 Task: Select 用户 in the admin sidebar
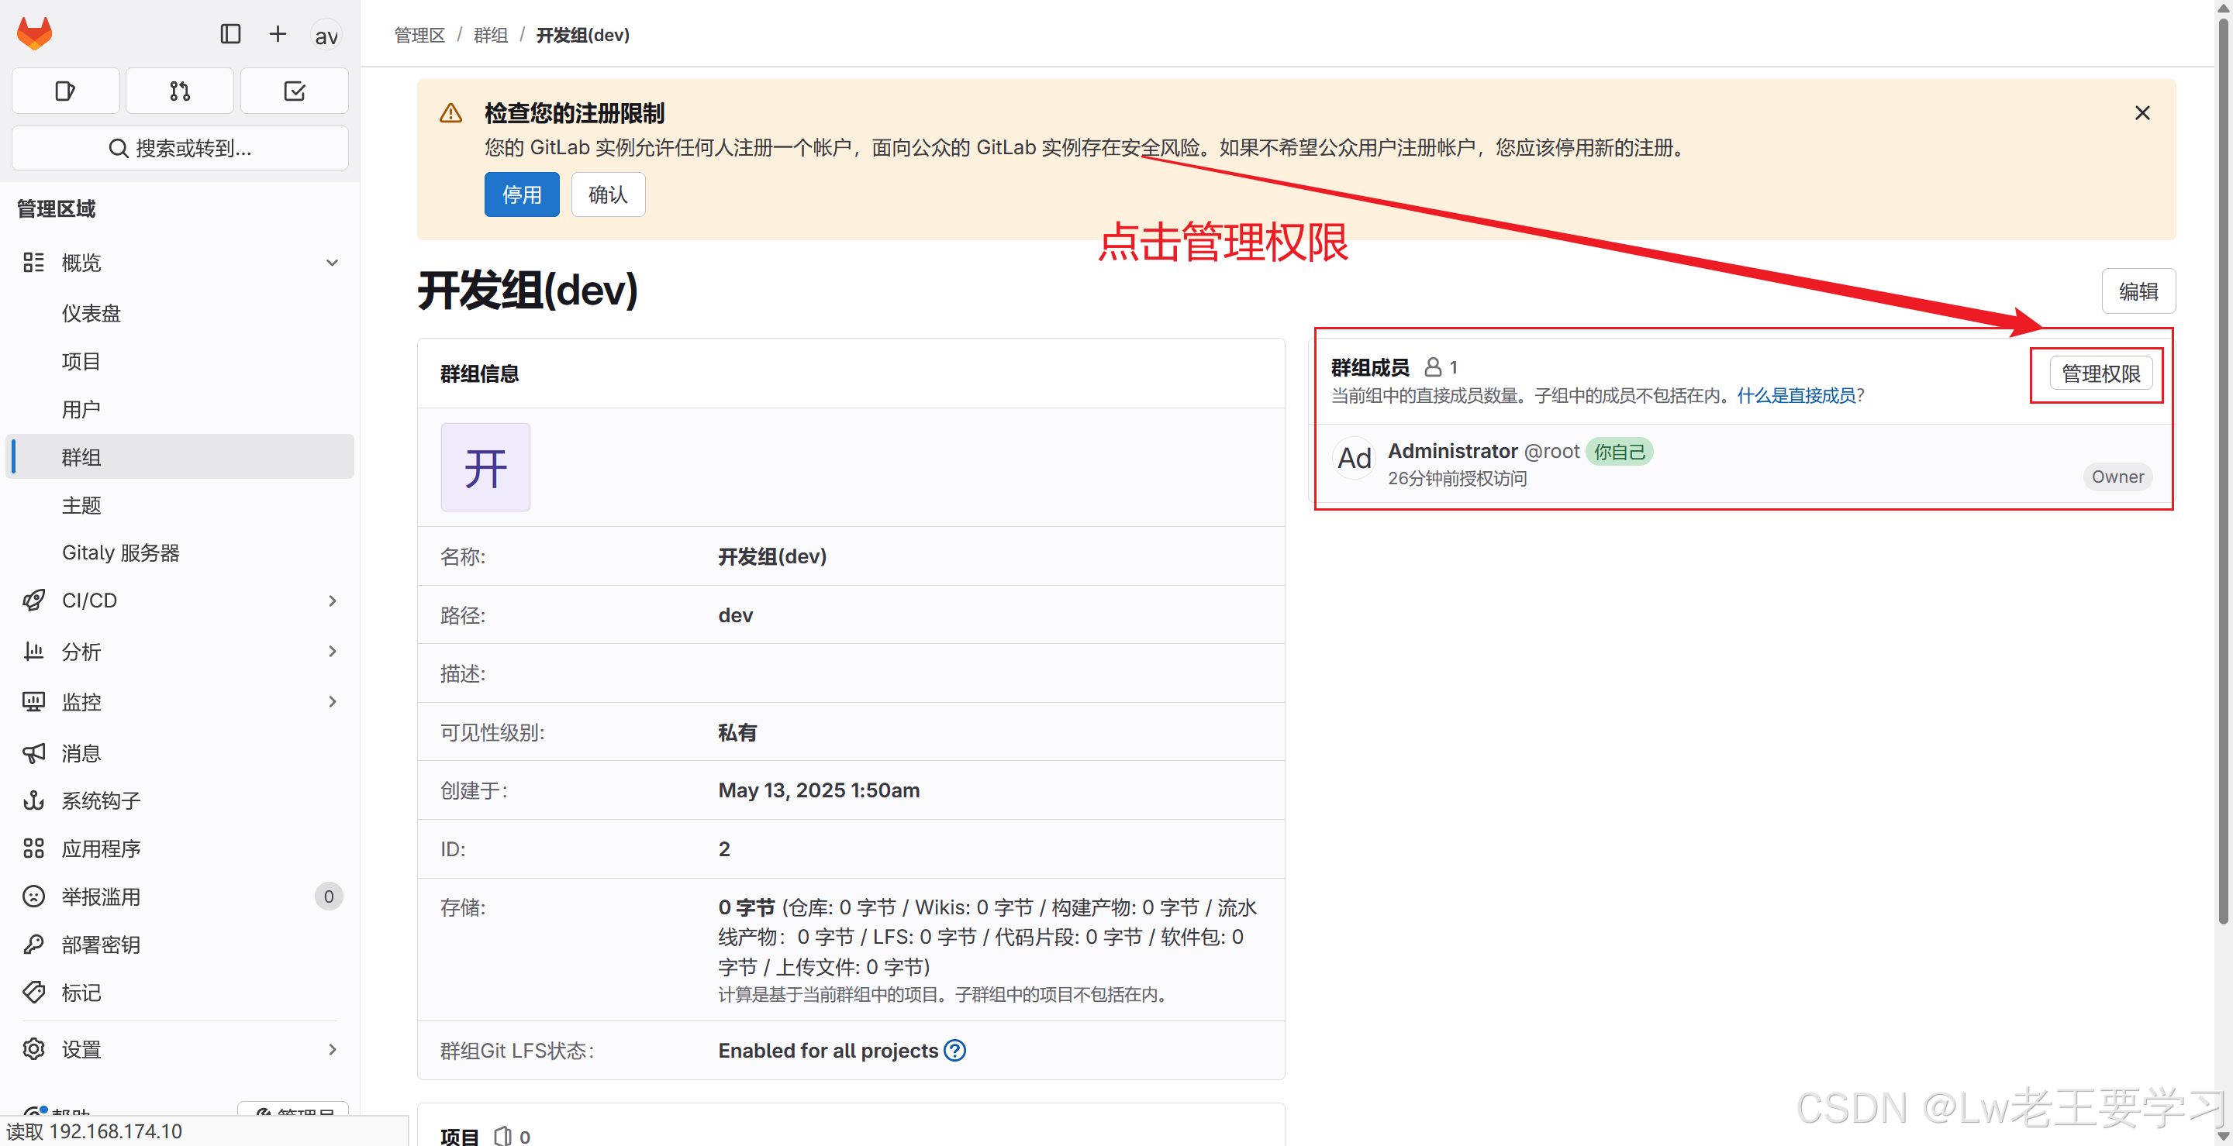coord(81,409)
